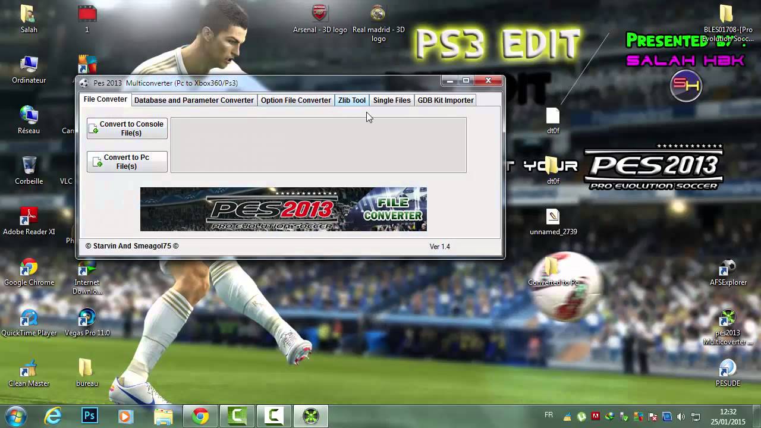Maximize the Pes 2013 Multiconverter window

click(467, 81)
